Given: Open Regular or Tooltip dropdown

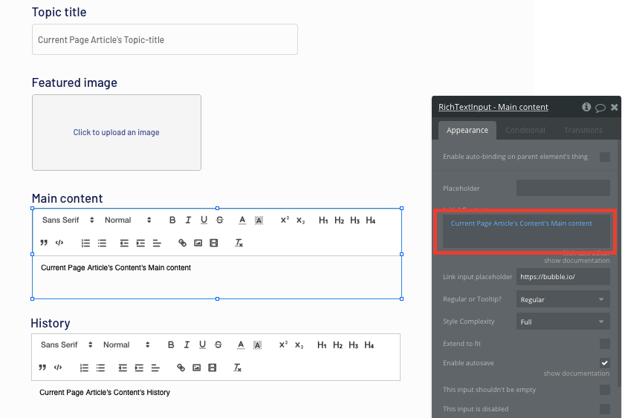Looking at the screenshot, I should pos(563,299).
